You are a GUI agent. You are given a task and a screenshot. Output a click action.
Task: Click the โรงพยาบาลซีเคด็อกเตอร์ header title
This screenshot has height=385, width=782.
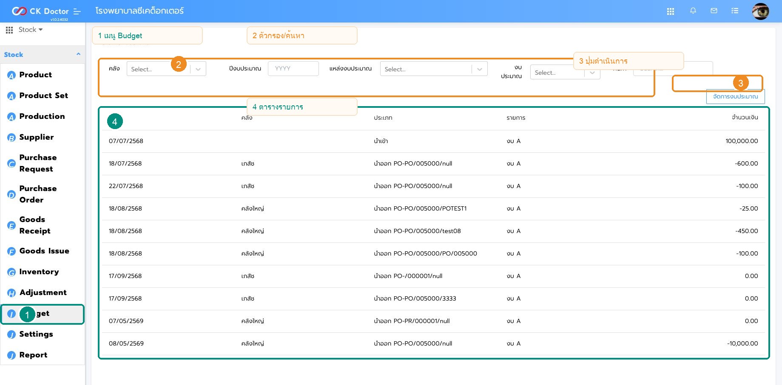pyautogui.click(x=139, y=11)
